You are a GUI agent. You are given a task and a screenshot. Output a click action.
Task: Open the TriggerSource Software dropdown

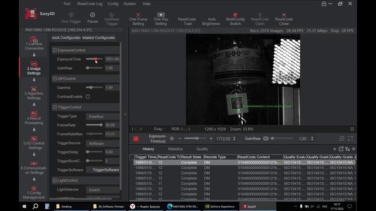103,143
